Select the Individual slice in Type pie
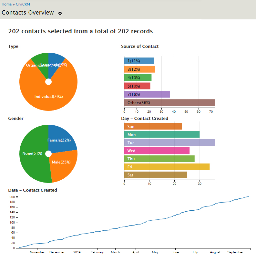 48,97
